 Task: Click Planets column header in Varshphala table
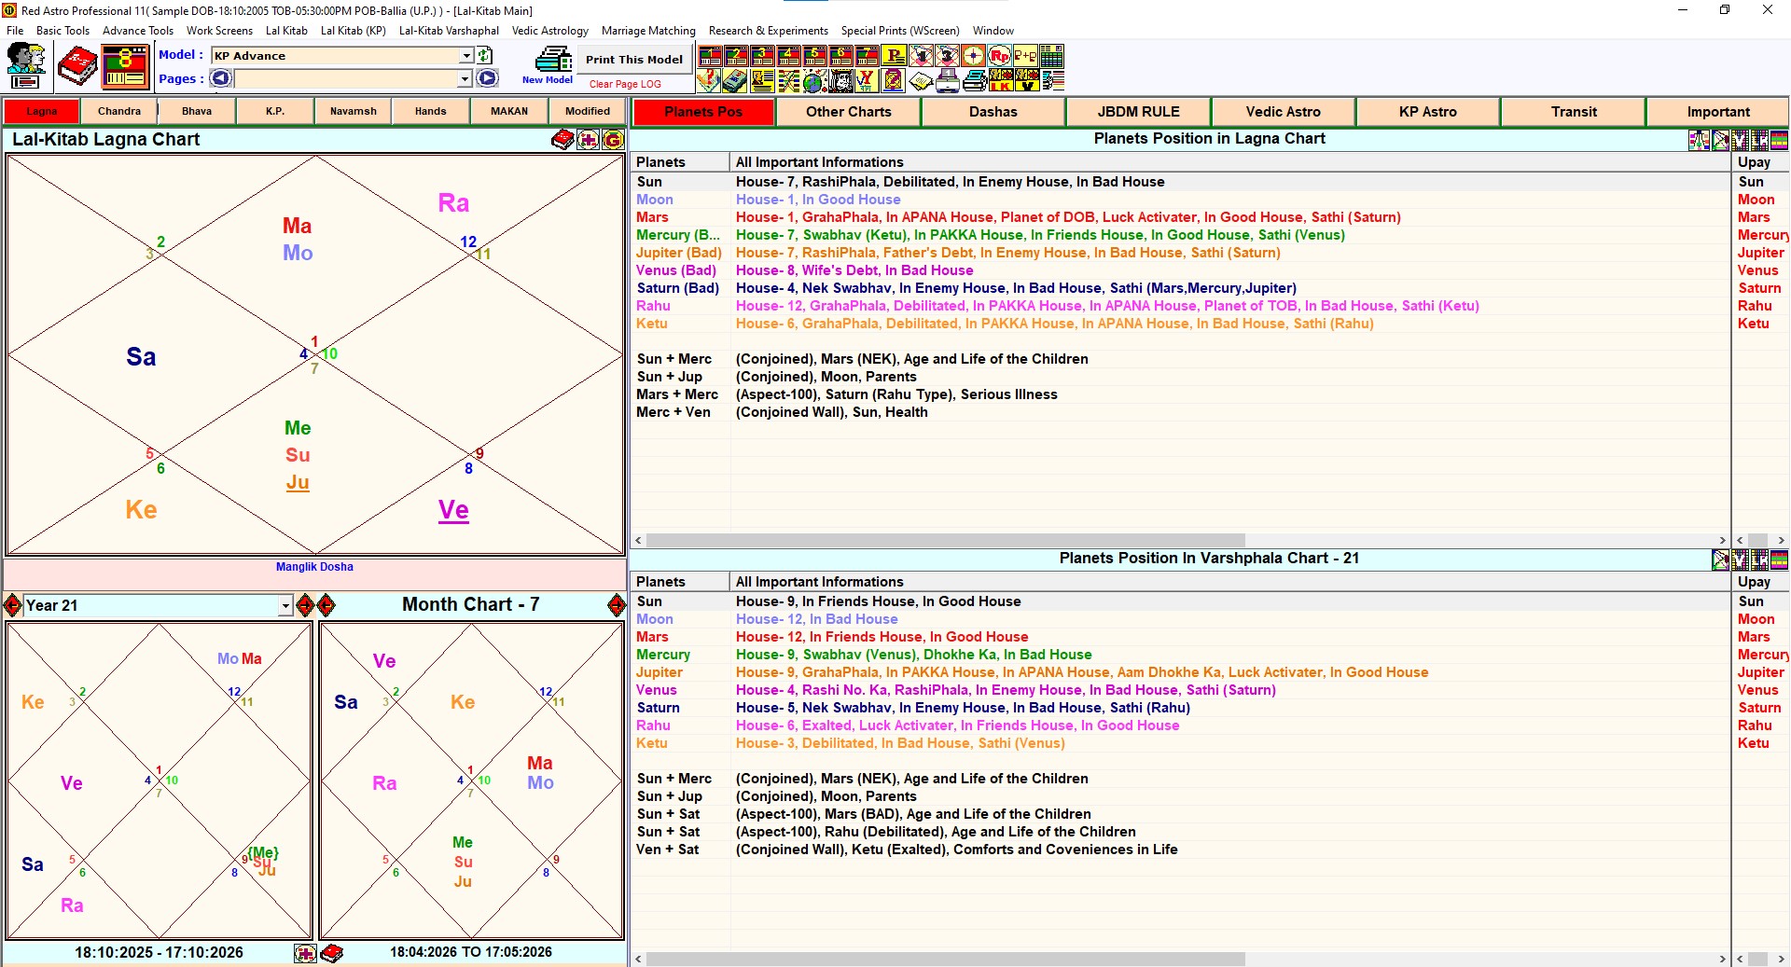(680, 582)
